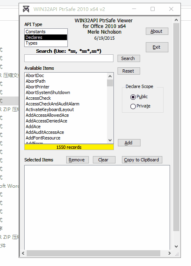Clear all selected items
191x266 pixels.
(104, 160)
